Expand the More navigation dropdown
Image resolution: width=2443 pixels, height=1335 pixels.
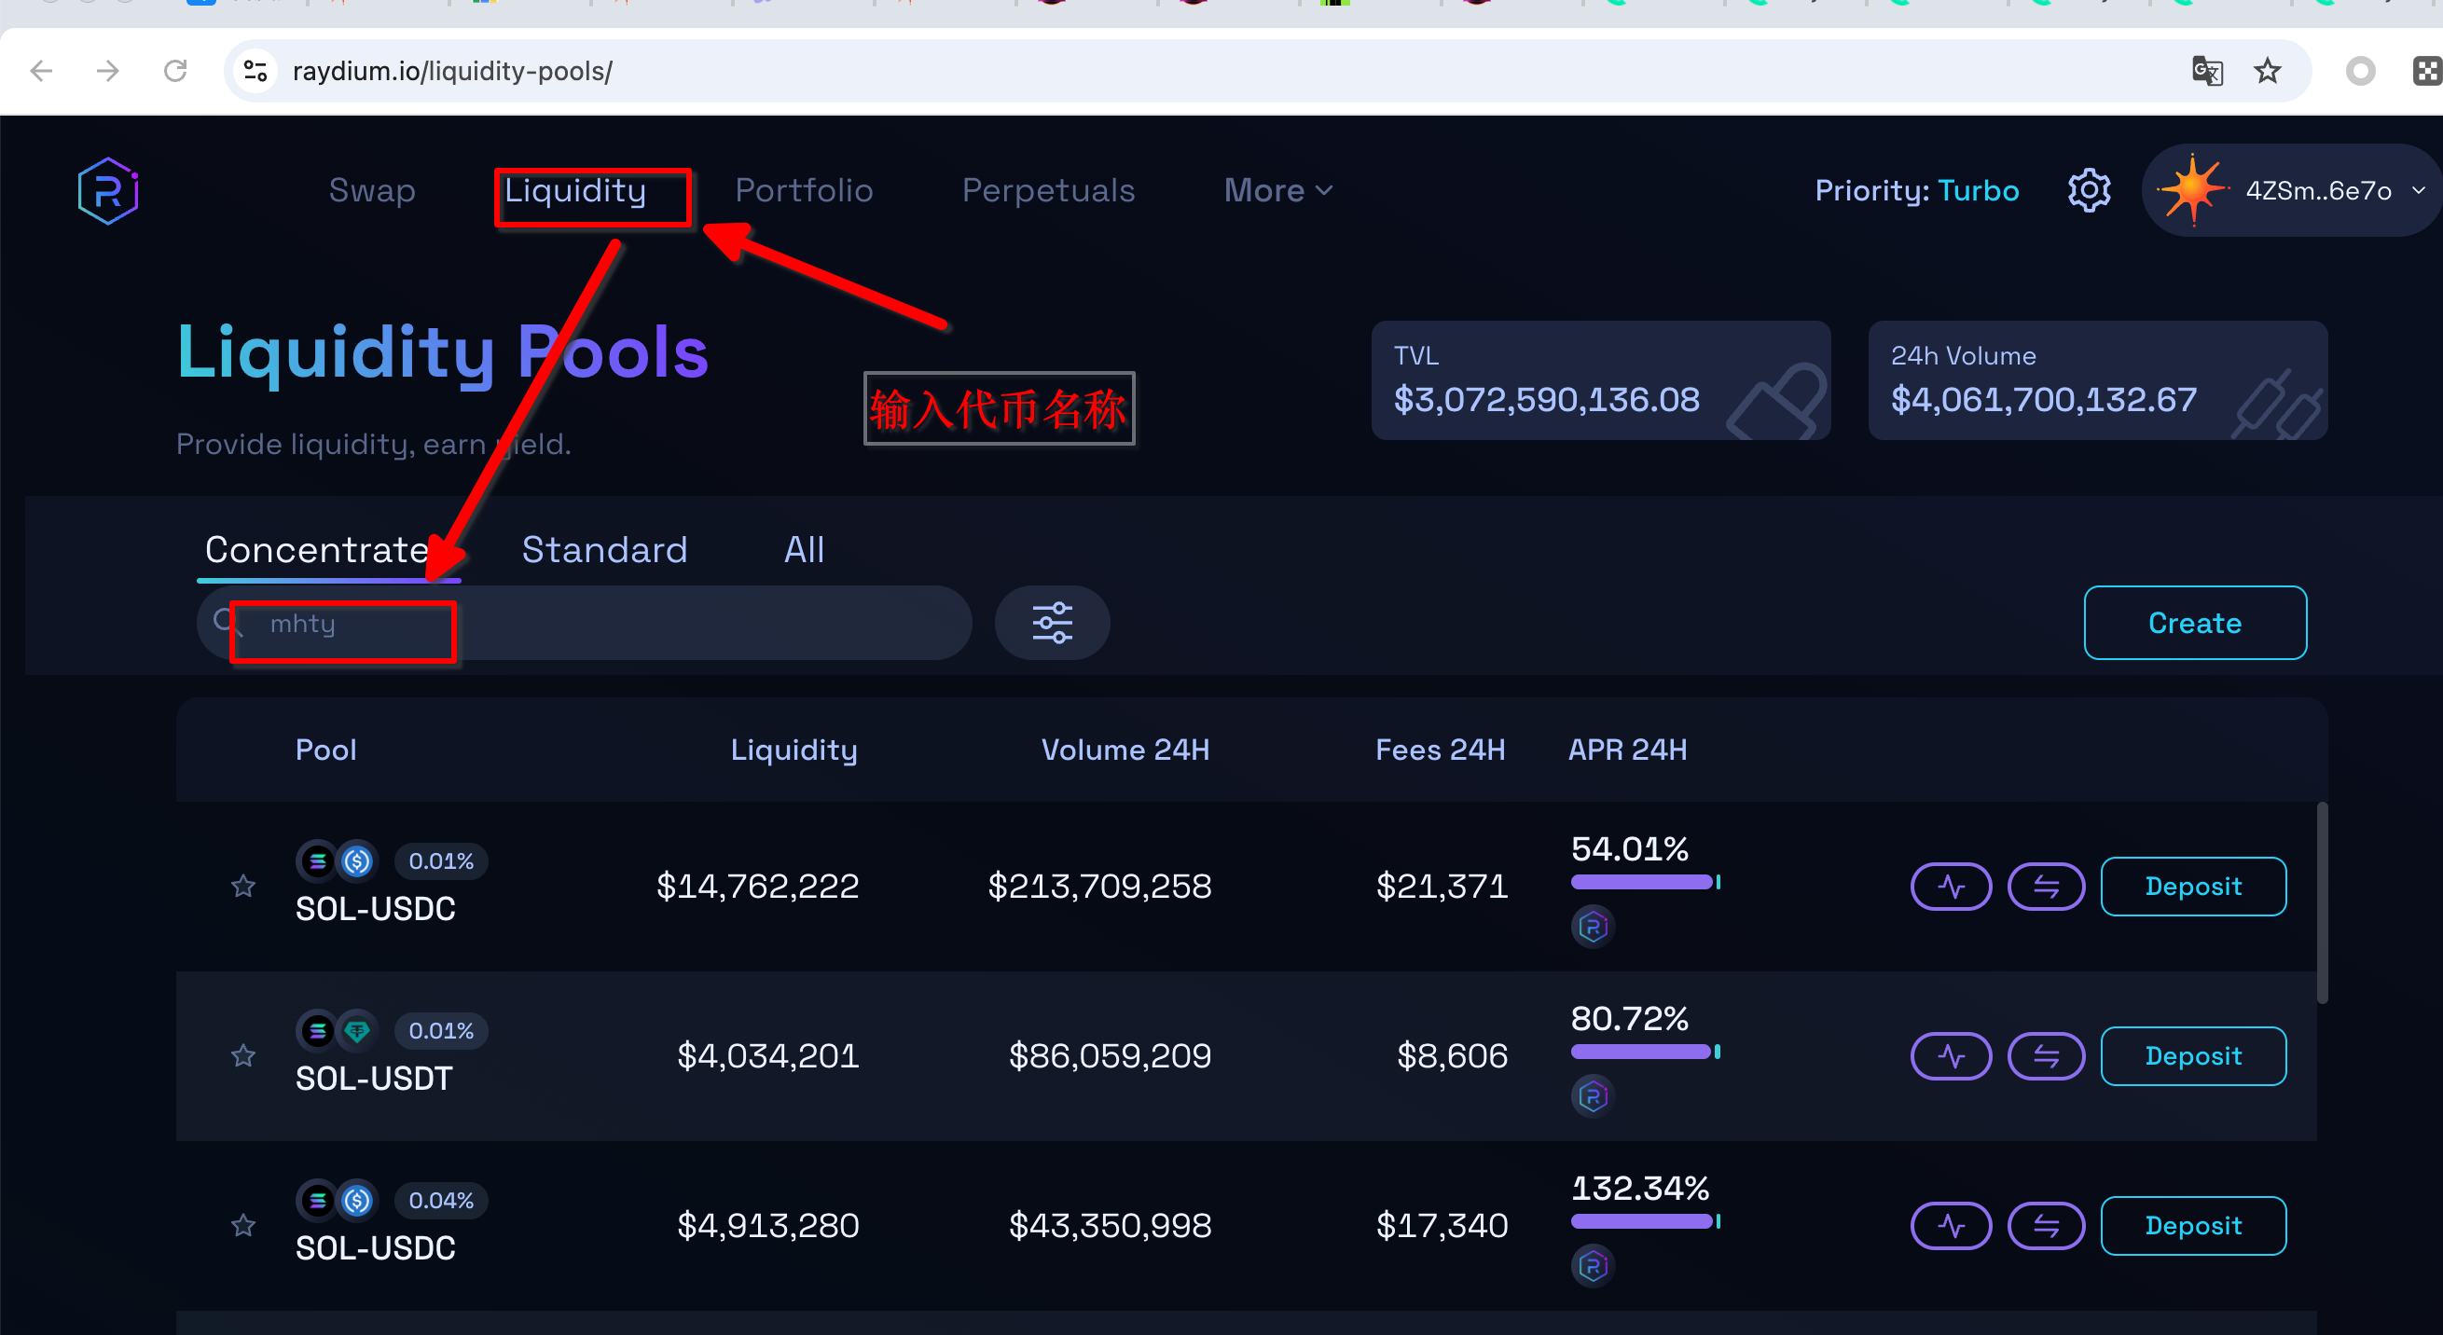pos(1277,191)
